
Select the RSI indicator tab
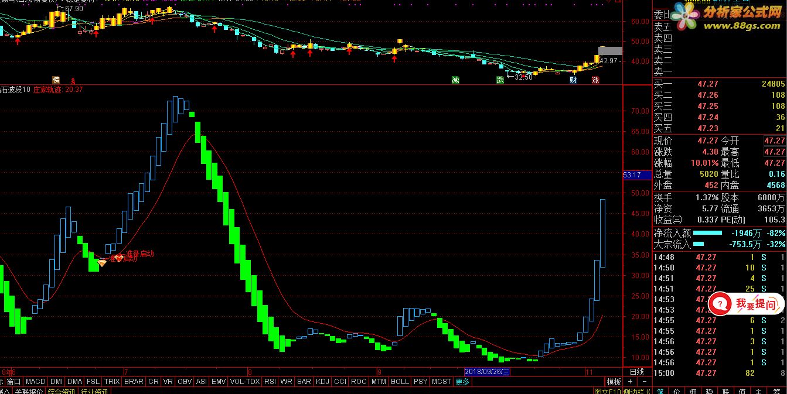tap(270, 381)
